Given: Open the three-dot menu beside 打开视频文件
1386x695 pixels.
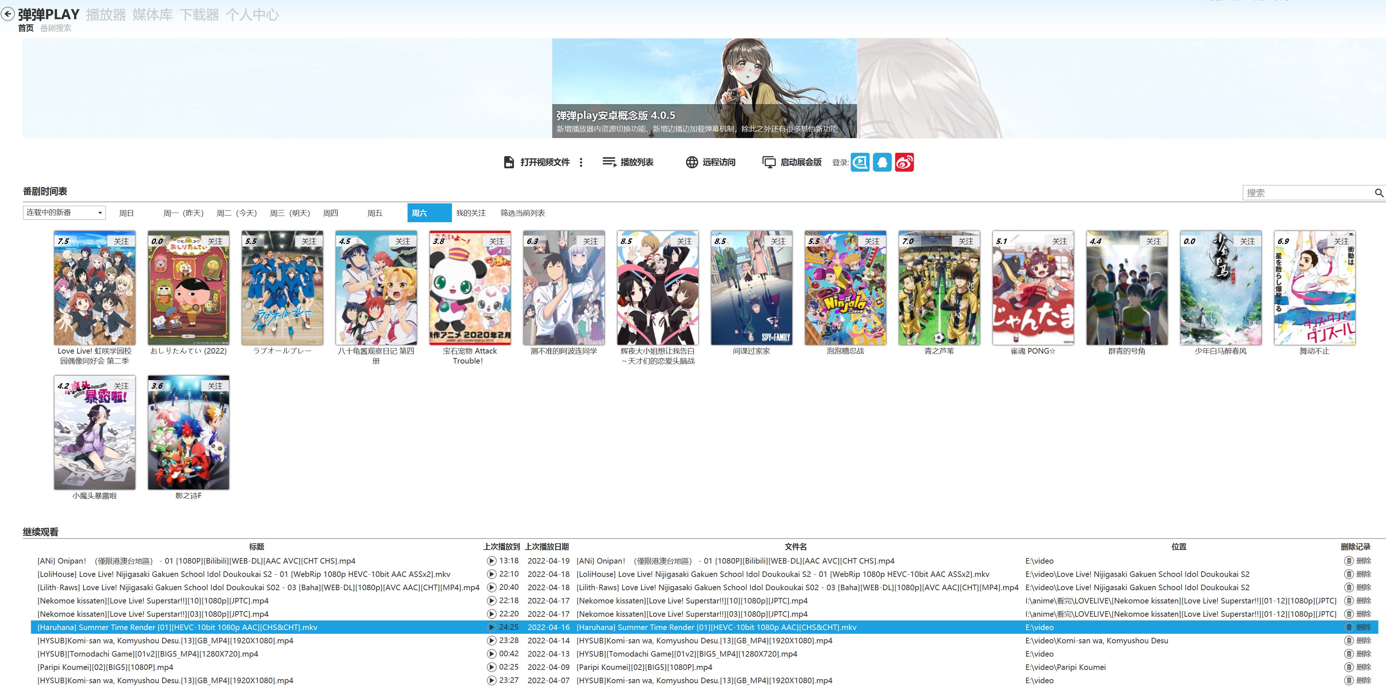Looking at the screenshot, I should [x=581, y=162].
